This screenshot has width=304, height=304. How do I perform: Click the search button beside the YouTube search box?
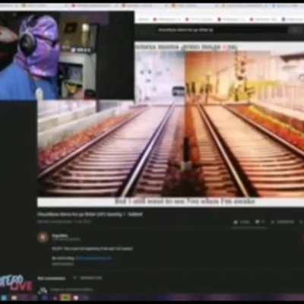[x=295, y=30]
